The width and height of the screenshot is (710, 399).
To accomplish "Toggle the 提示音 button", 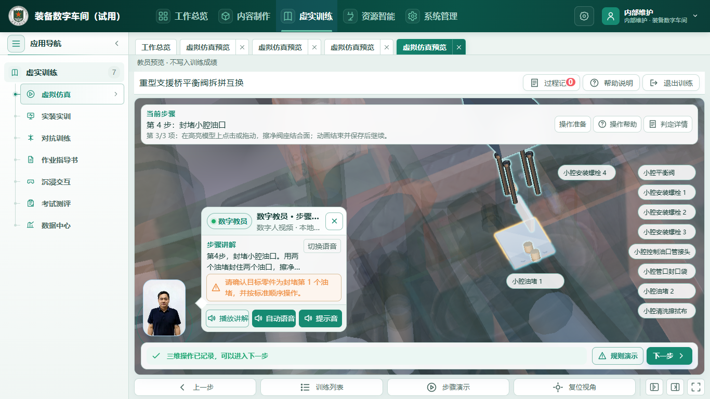I will click(x=320, y=318).
